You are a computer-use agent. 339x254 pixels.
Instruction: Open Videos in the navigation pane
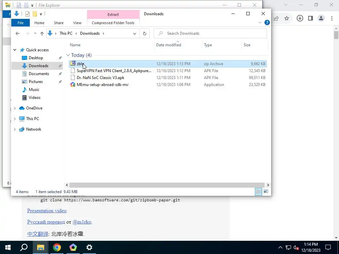pyautogui.click(x=34, y=98)
